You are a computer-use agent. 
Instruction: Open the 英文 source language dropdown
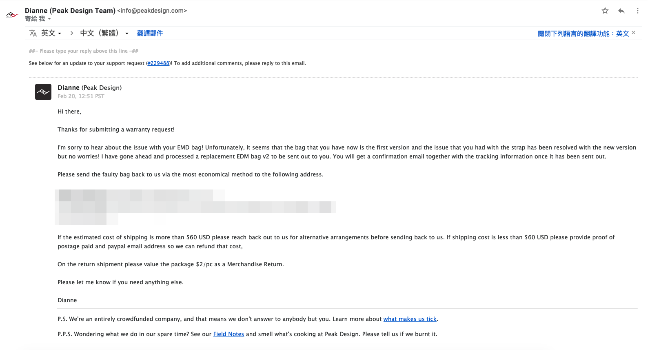point(51,33)
